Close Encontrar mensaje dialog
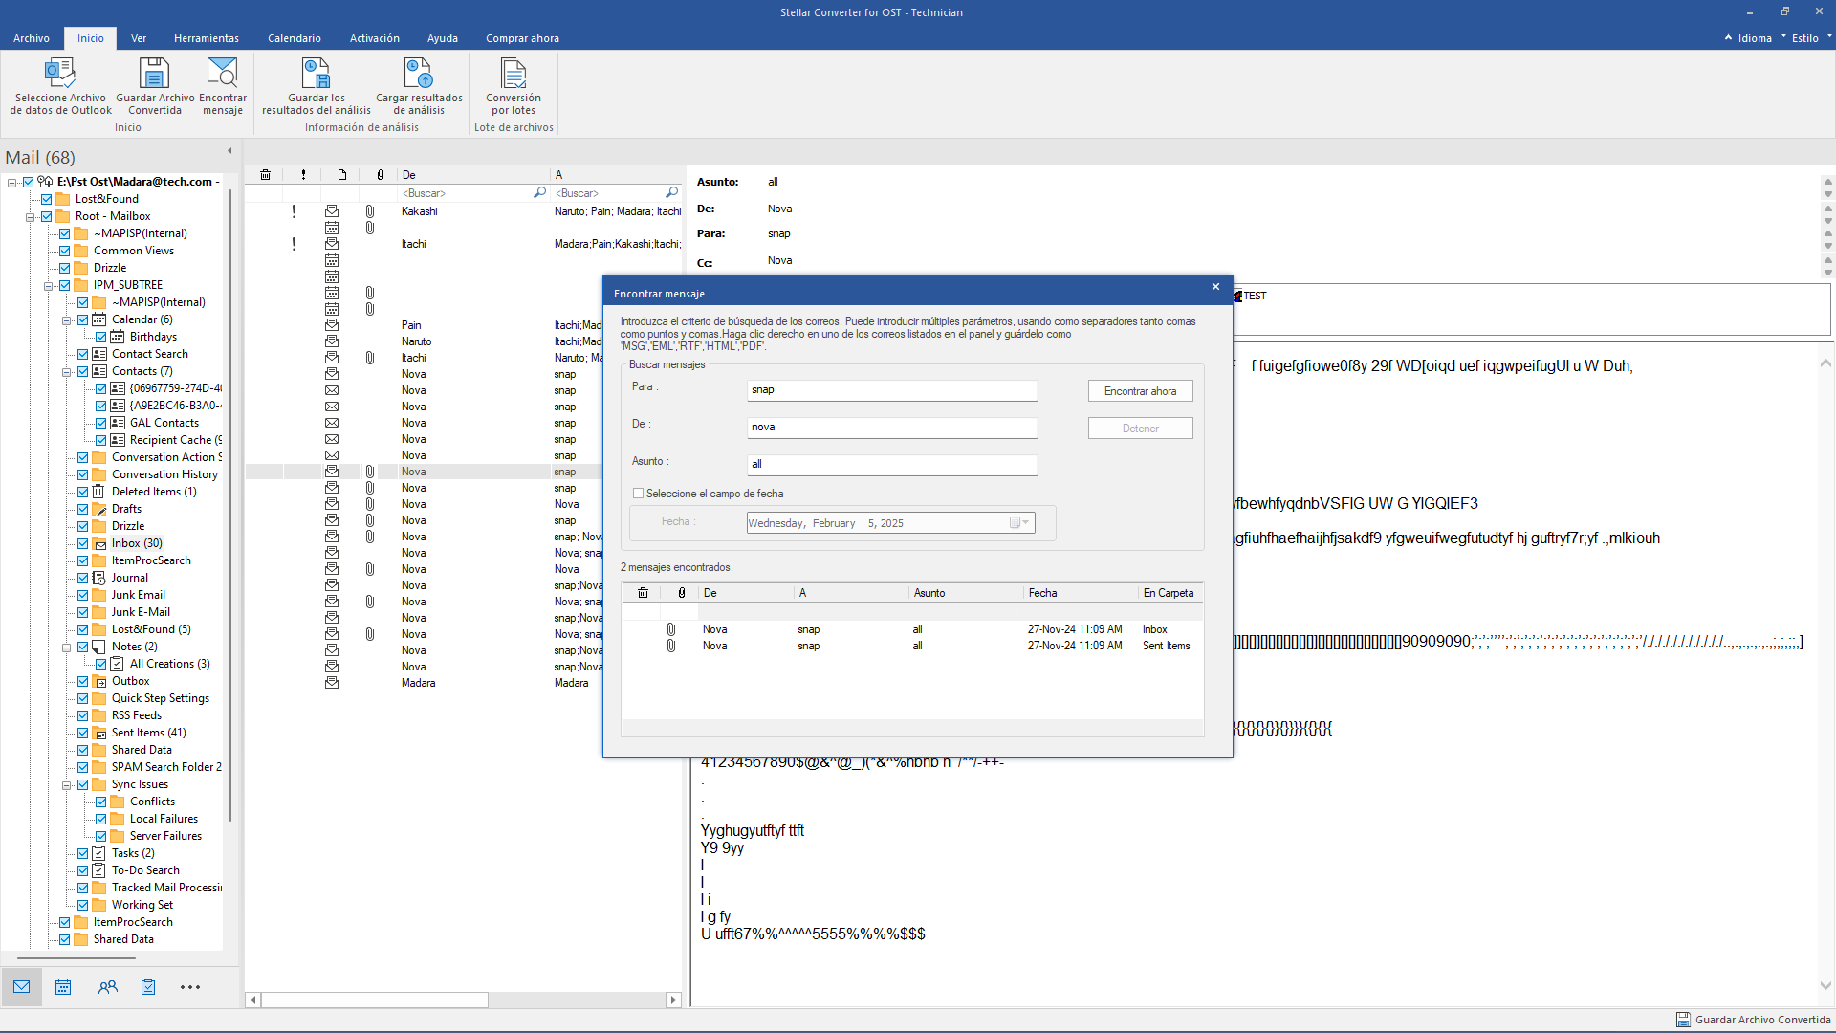 pyautogui.click(x=1215, y=287)
